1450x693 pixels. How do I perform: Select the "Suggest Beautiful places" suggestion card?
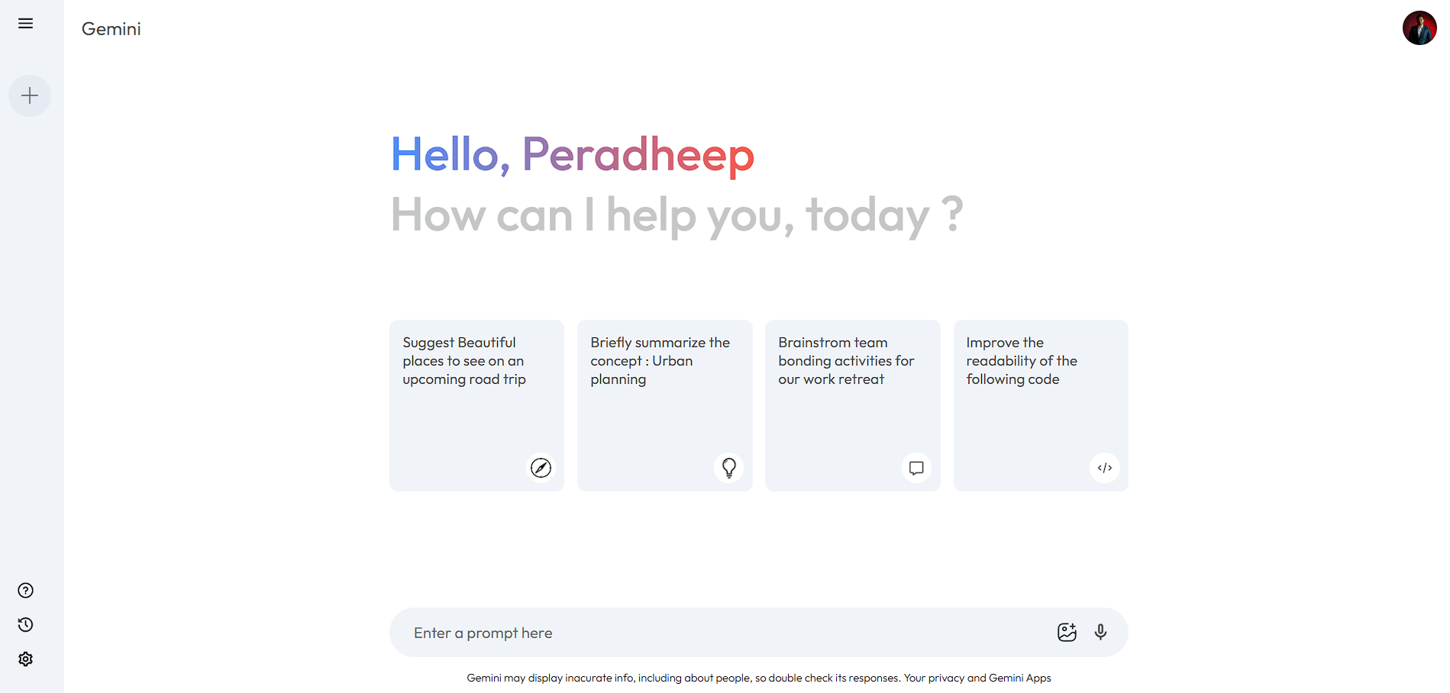[476, 405]
